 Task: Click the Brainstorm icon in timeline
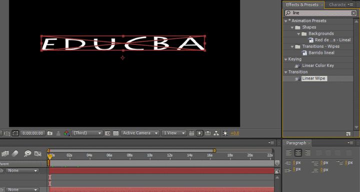click(x=27, y=153)
